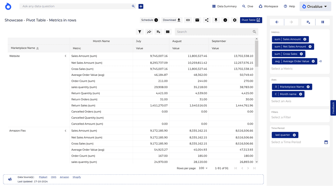
Task: Open the Filters icon above the pivot table
Action: [x=139, y=32]
